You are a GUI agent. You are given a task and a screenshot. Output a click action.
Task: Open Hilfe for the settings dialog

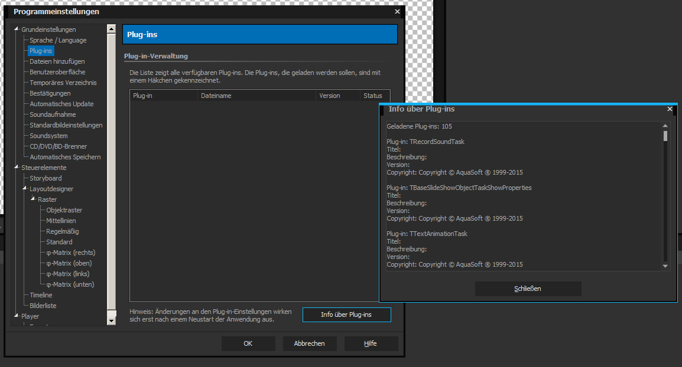[x=371, y=343]
